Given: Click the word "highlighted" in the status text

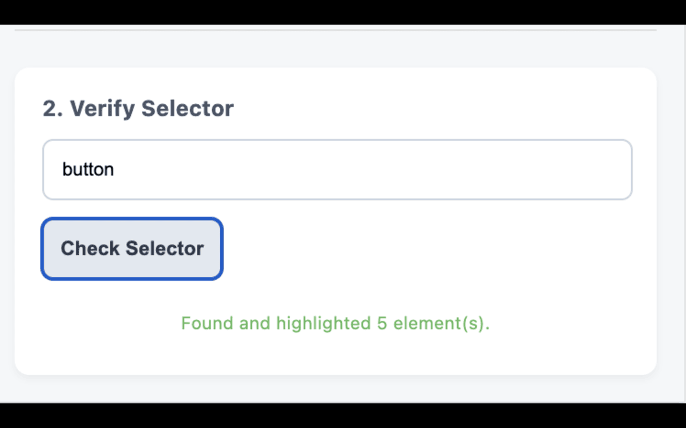Looking at the screenshot, I should coord(323,323).
